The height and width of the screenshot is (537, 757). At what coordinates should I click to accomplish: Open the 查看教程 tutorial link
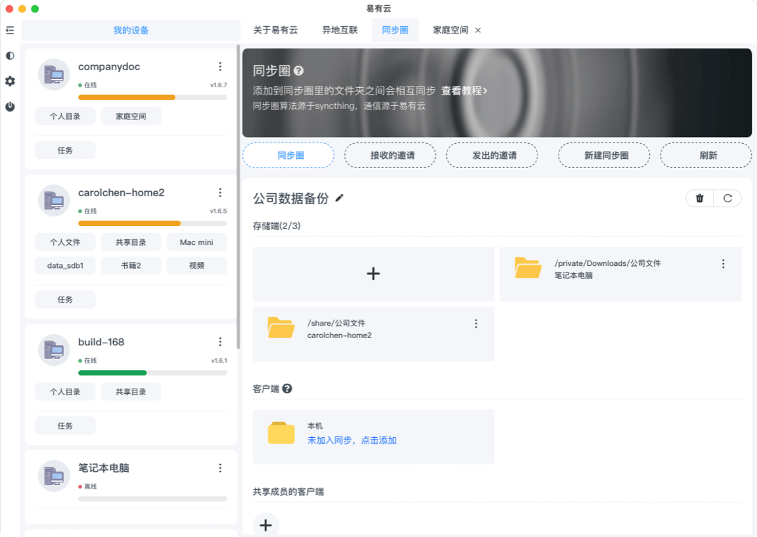[464, 91]
